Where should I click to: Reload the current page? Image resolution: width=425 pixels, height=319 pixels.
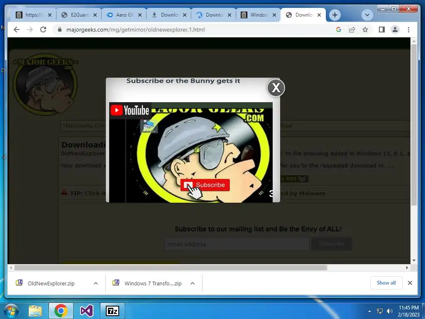[43, 29]
